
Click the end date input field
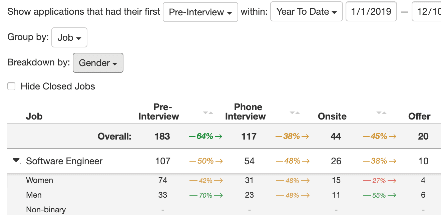tap(427, 12)
